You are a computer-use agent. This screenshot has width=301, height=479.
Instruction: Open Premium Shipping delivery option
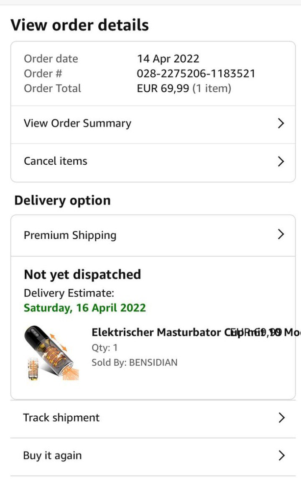click(70, 235)
